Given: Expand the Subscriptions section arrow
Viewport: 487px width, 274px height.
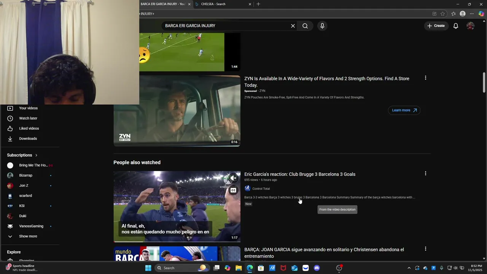Looking at the screenshot, I should (36, 155).
